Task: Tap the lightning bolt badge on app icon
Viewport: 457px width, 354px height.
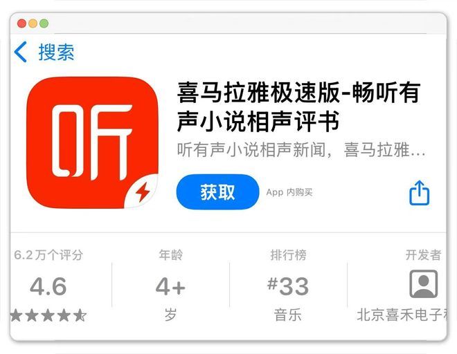Action: (143, 192)
